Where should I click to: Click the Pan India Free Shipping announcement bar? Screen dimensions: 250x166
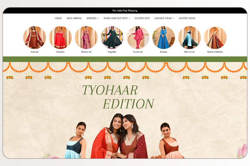(125, 10)
